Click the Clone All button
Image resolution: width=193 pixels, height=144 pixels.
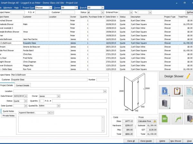point(131,141)
